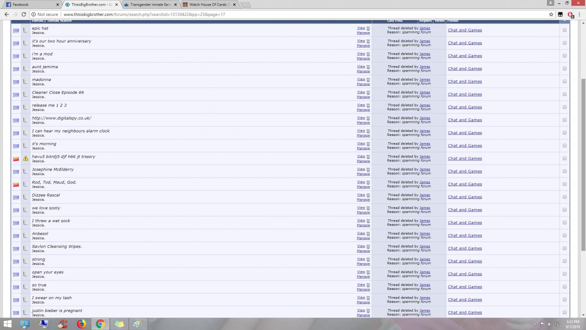
Task: Open Firefox from the Windows taskbar
Action: click(81, 324)
